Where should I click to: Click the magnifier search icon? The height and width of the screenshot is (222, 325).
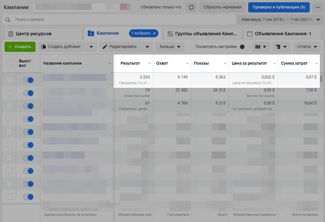coord(8,20)
